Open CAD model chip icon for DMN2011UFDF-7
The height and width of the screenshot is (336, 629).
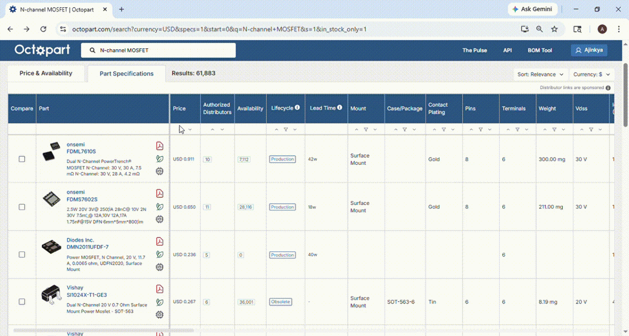159,267
